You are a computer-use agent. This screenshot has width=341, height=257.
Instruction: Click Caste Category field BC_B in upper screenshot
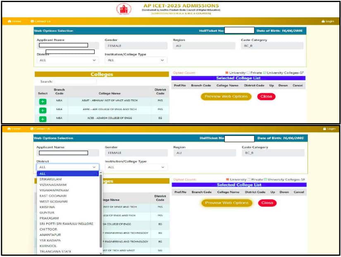click(x=272, y=46)
